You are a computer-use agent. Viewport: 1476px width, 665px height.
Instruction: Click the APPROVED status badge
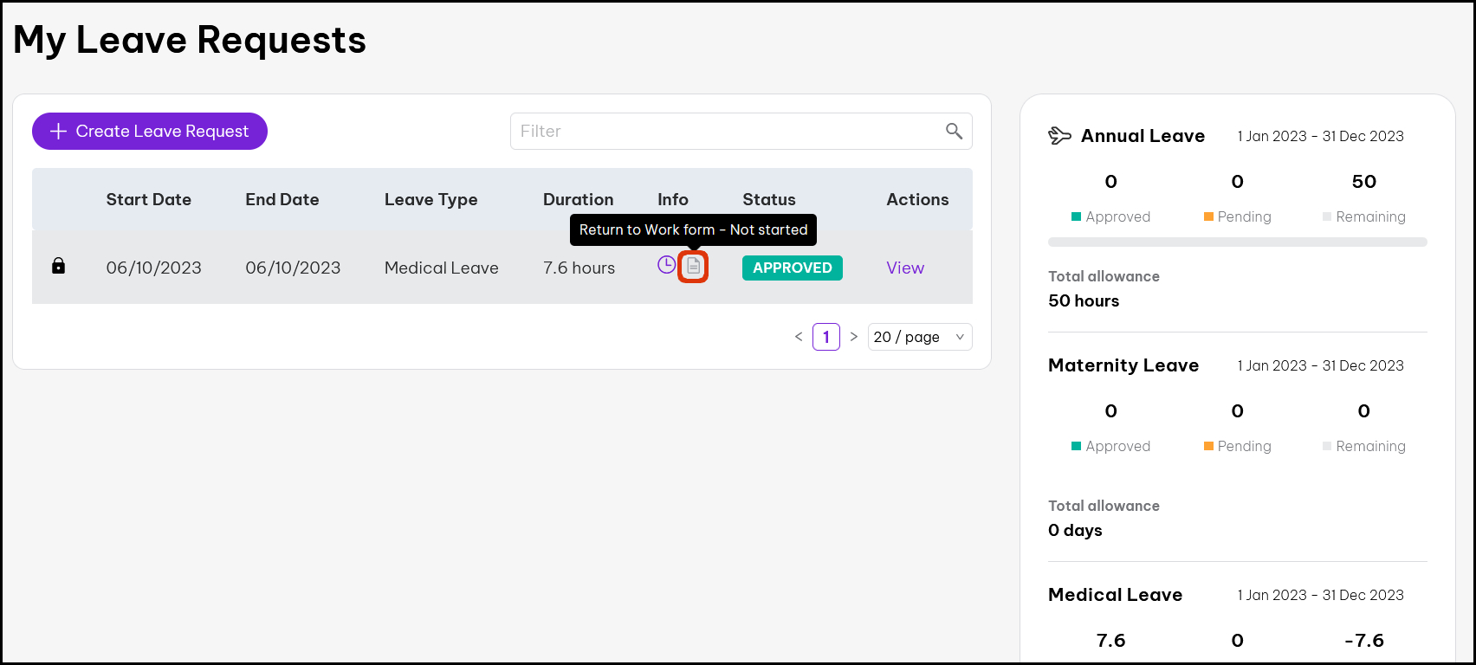[792, 268]
